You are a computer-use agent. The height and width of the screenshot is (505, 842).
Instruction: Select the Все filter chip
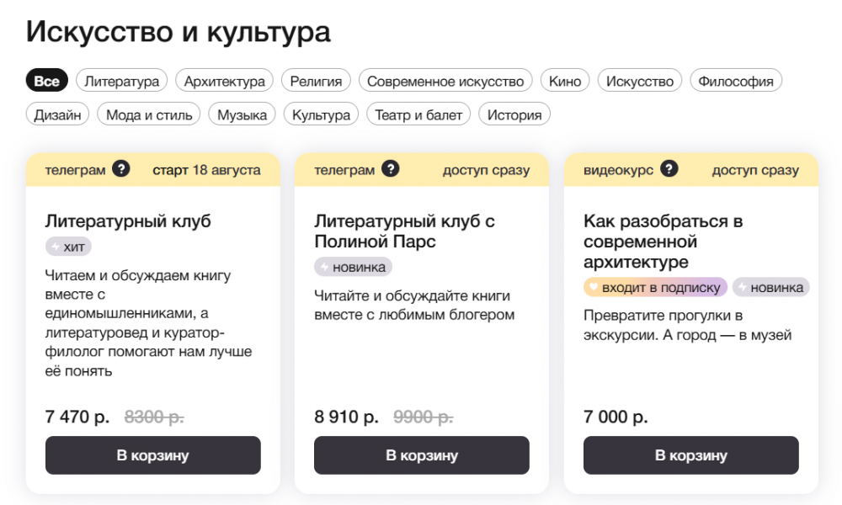pyautogui.click(x=47, y=82)
